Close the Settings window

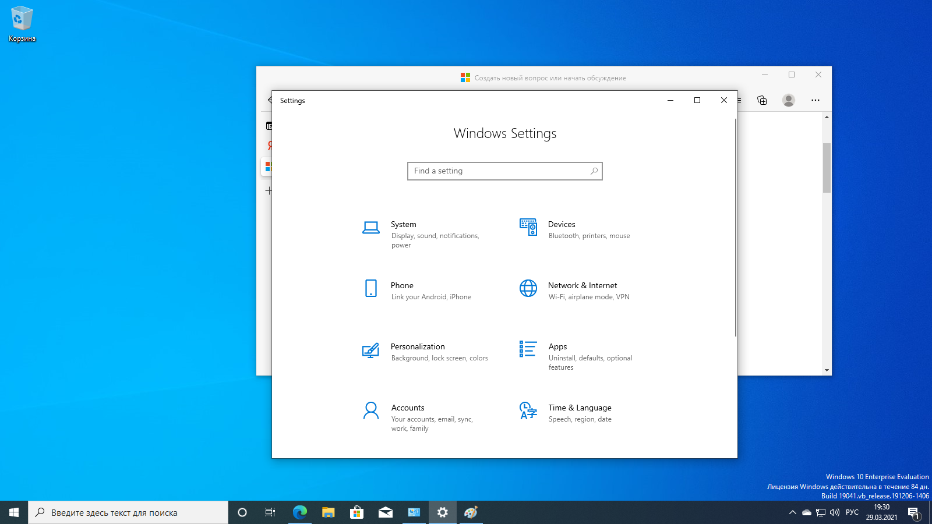(724, 100)
